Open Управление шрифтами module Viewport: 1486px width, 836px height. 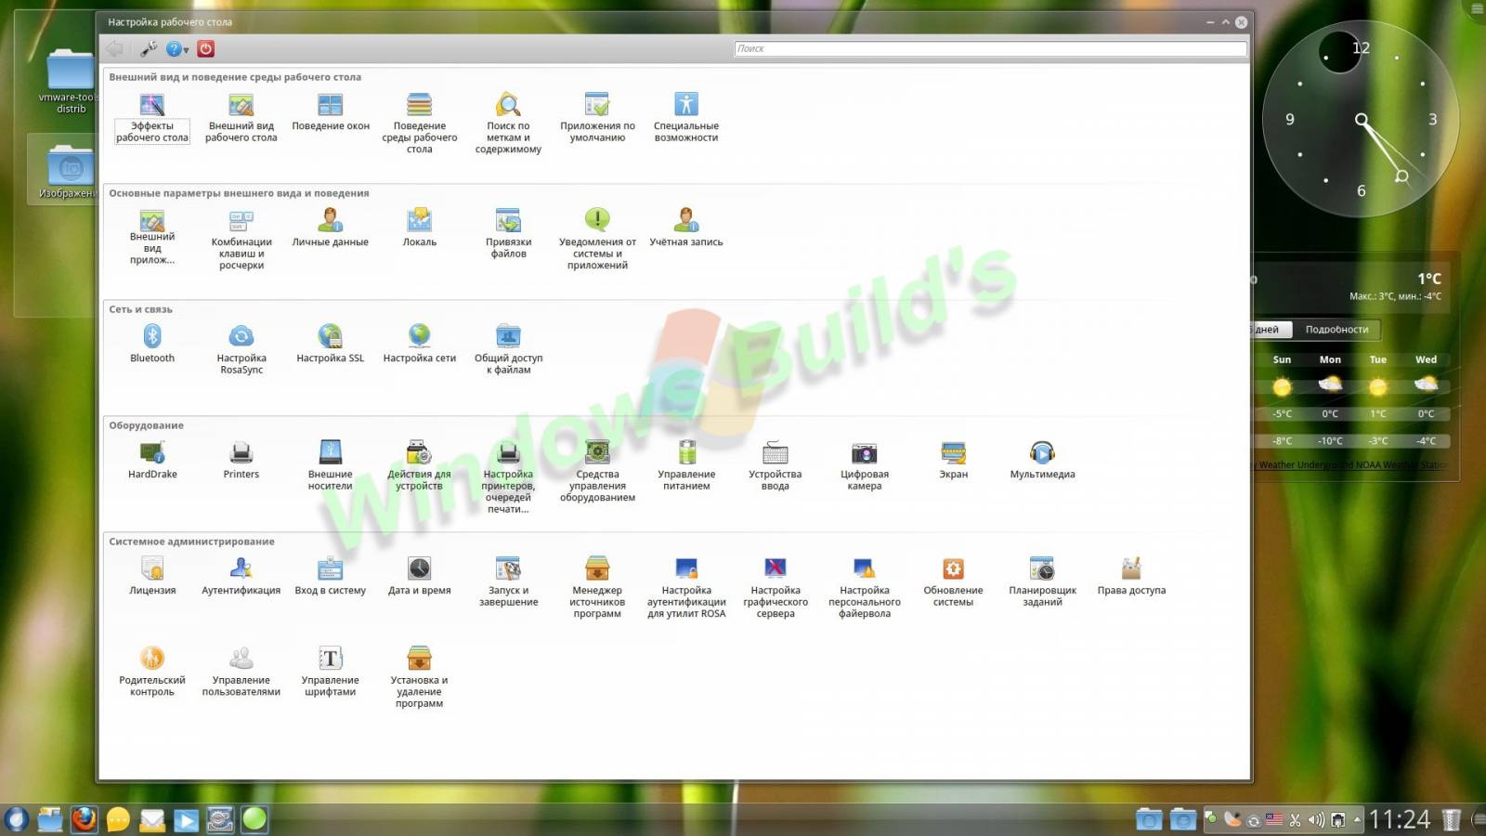(x=331, y=673)
